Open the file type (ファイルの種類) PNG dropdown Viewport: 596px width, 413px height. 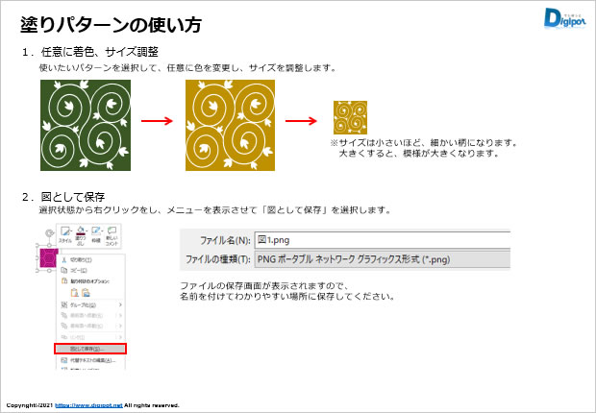[x=382, y=259]
